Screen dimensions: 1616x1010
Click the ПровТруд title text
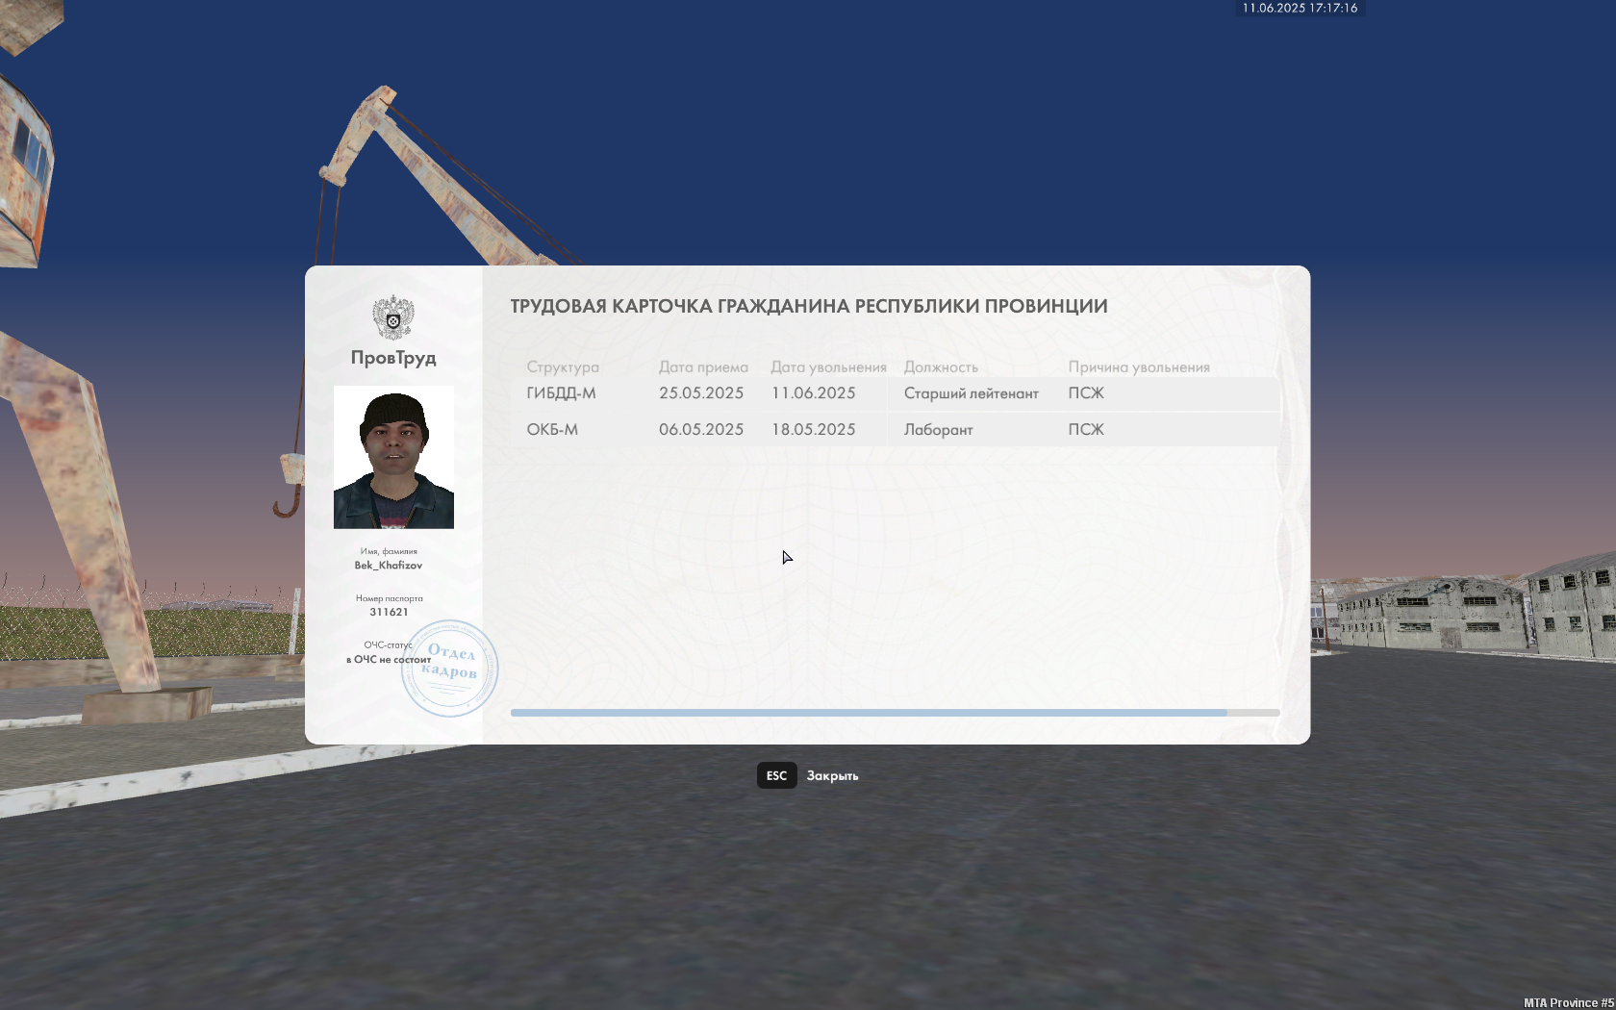click(x=393, y=358)
